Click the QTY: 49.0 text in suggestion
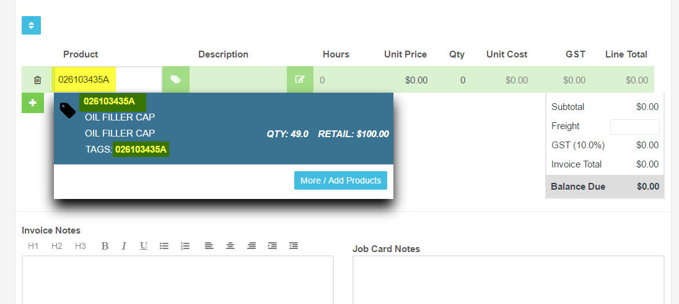Screen dimensions: 679x304 pos(287,134)
